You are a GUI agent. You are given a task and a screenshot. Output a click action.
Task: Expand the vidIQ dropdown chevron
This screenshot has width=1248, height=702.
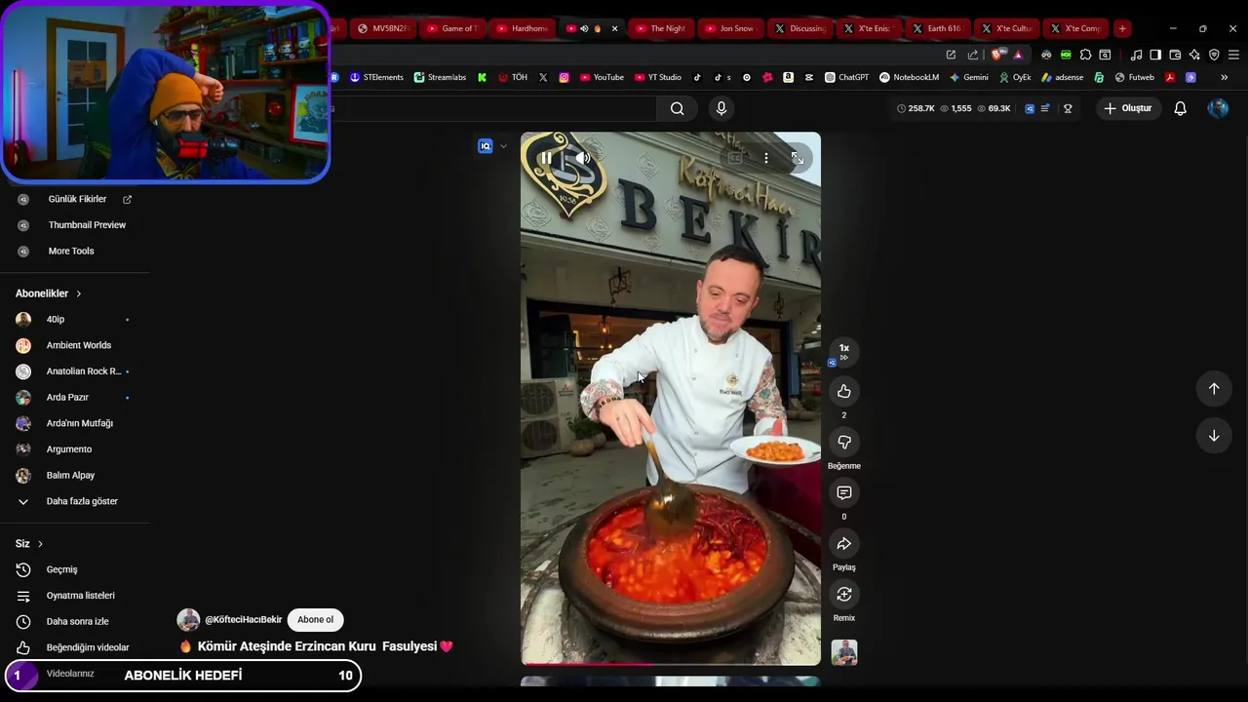(x=503, y=146)
